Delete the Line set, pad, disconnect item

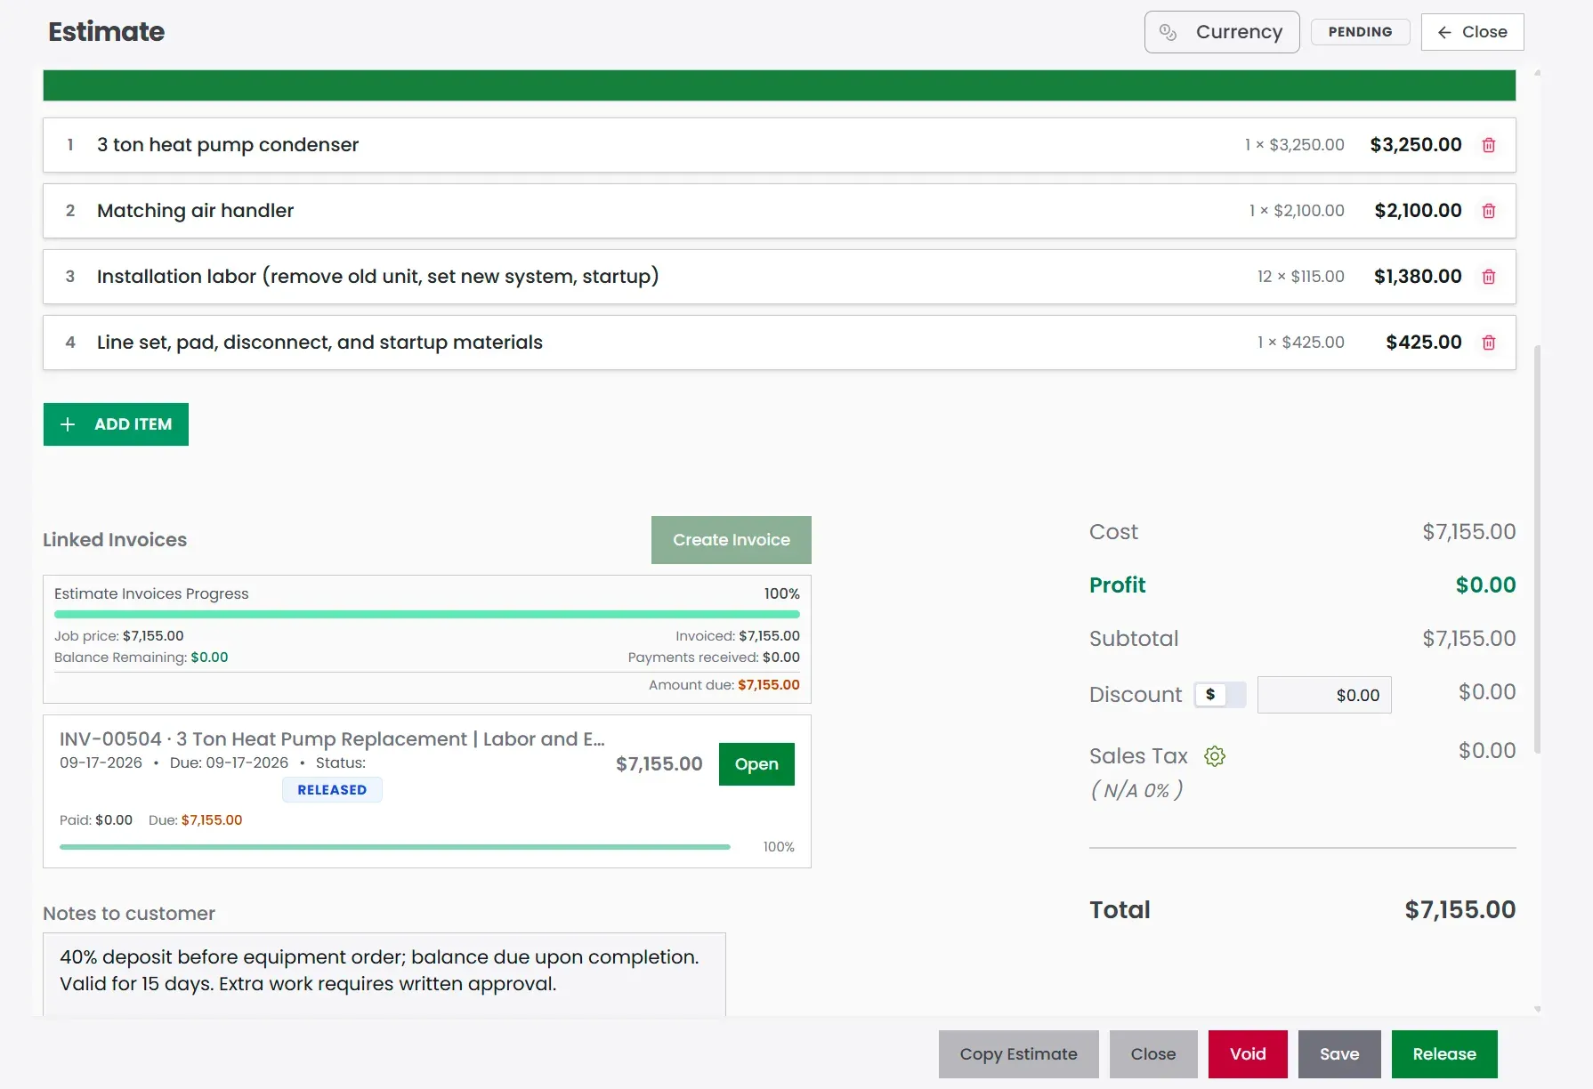1489,343
